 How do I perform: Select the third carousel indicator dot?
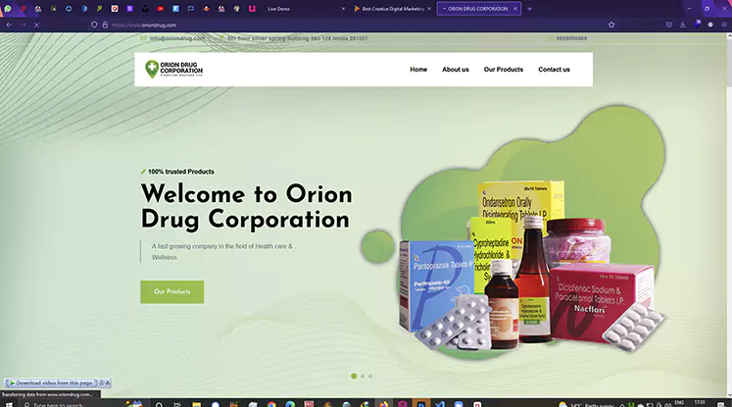(370, 376)
